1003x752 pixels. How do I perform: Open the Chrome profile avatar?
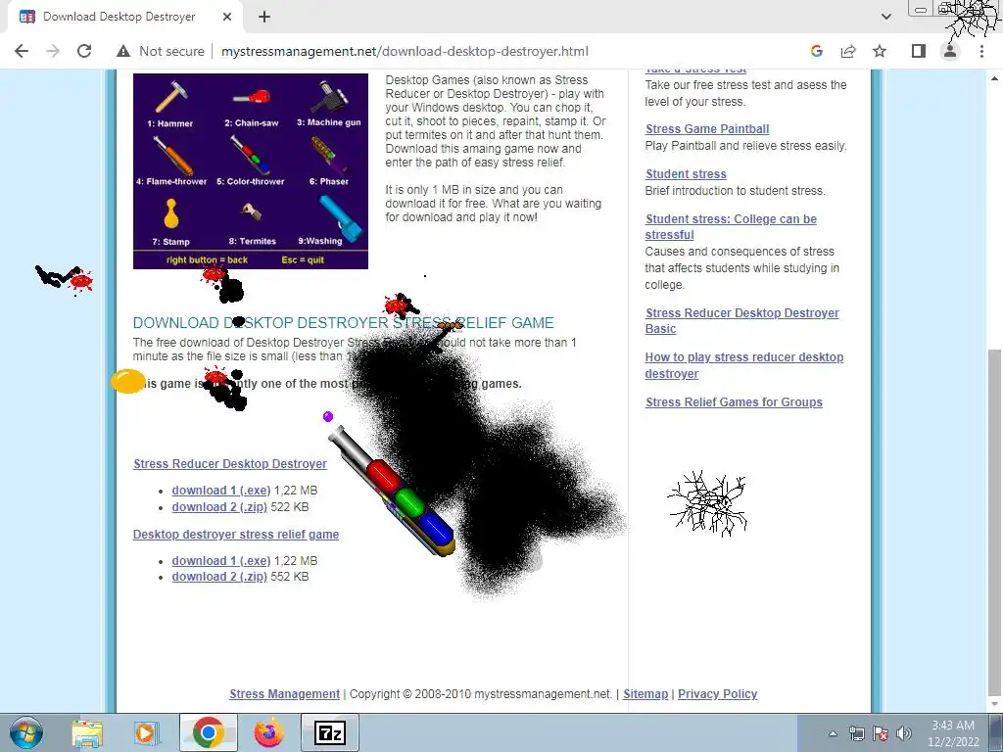coord(950,51)
